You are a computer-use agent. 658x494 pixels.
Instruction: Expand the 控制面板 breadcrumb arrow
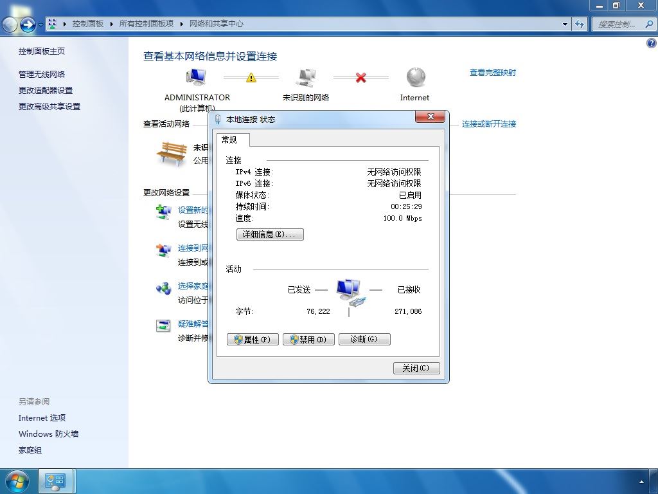point(111,24)
